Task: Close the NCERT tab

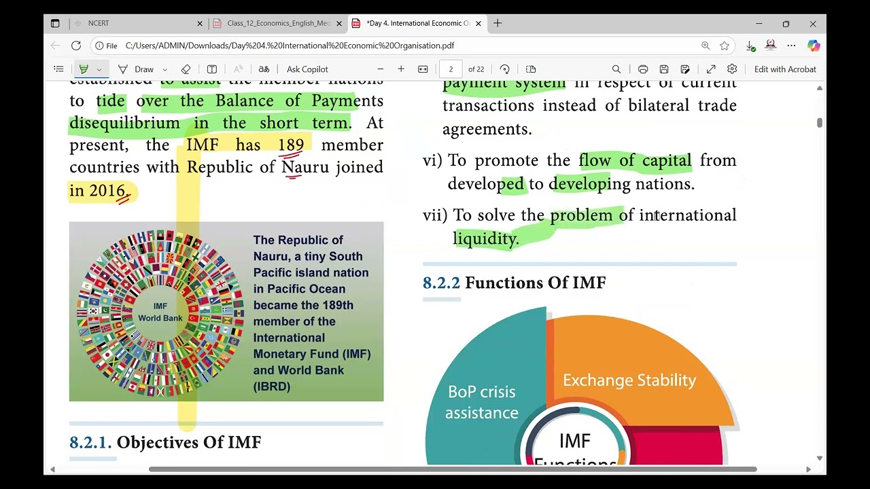Action: [x=200, y=23]
